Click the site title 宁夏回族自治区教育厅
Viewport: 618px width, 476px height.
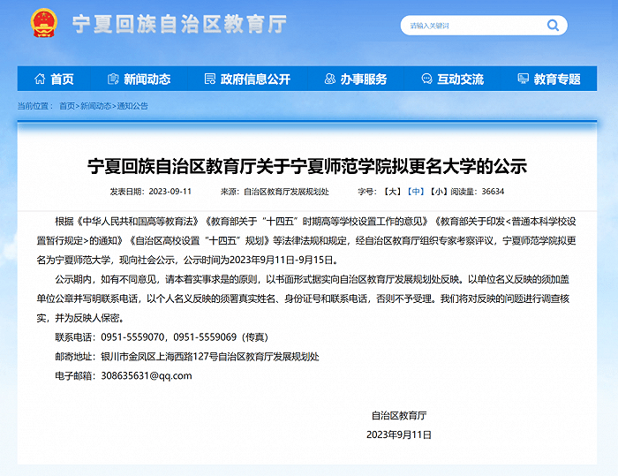[x=179, y=24]
